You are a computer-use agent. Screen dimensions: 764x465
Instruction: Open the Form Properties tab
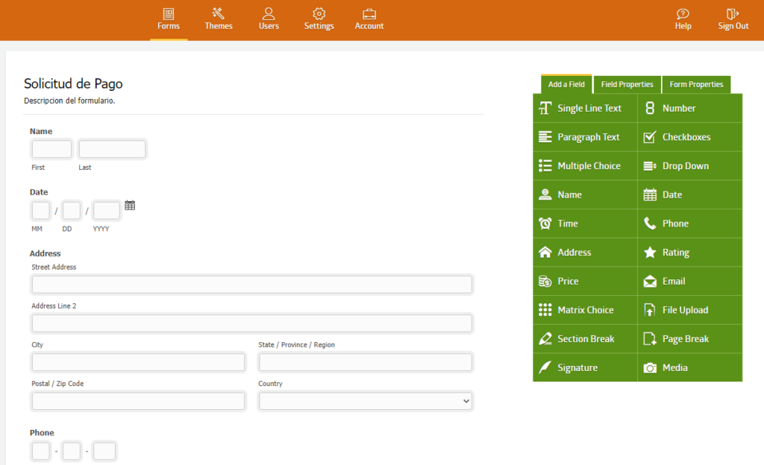coord(696,84)
